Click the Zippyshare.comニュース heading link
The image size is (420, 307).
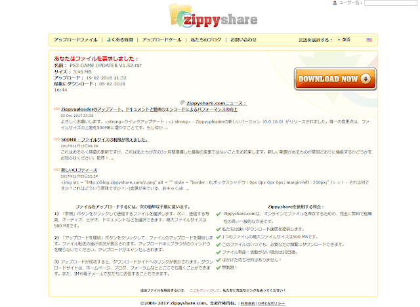coord(217,103)
